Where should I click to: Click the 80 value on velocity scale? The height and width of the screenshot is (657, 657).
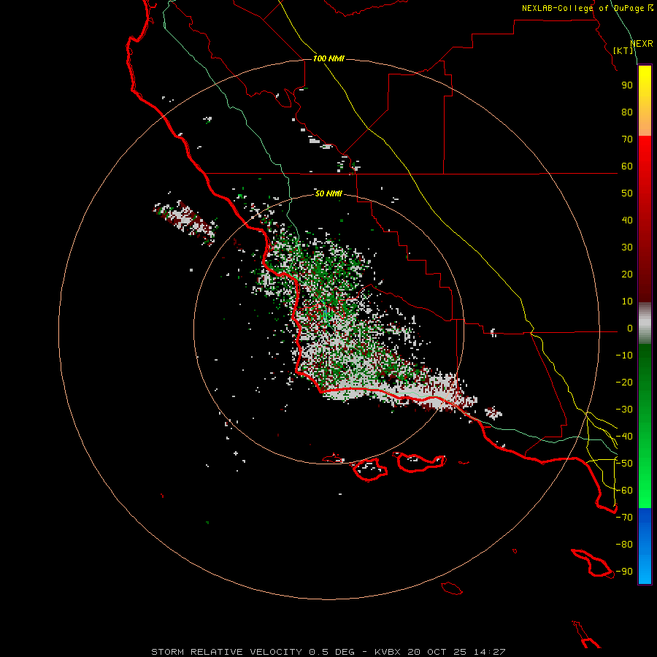pos(627,112)
